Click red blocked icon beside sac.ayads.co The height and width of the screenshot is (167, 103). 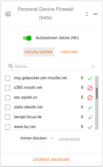pos(90,98)
